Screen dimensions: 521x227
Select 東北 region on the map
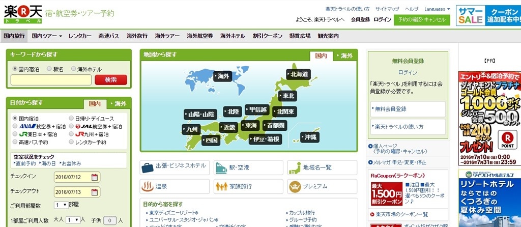(x=287, y=96)
